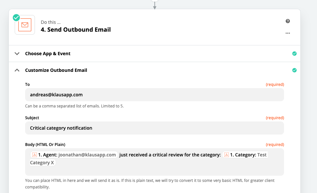Expand the Choose App & Event section

click(x=17, y=54)
